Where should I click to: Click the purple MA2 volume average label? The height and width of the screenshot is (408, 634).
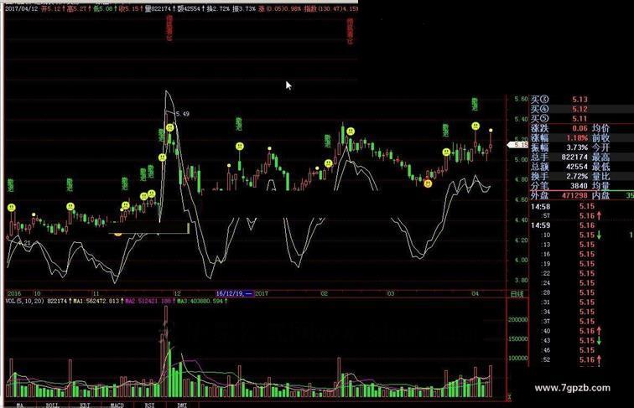[x=148, y=302]
